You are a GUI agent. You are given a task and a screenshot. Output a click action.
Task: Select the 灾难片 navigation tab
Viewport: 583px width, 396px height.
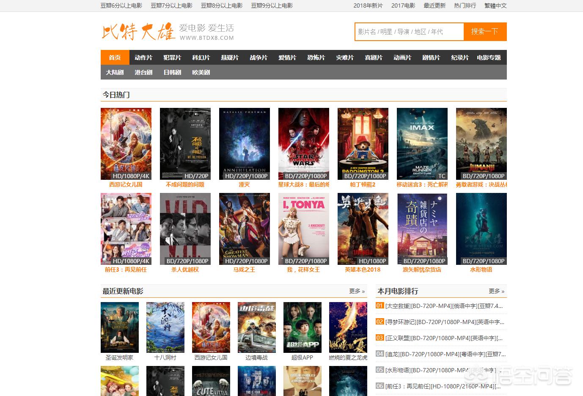coord(345,58)
